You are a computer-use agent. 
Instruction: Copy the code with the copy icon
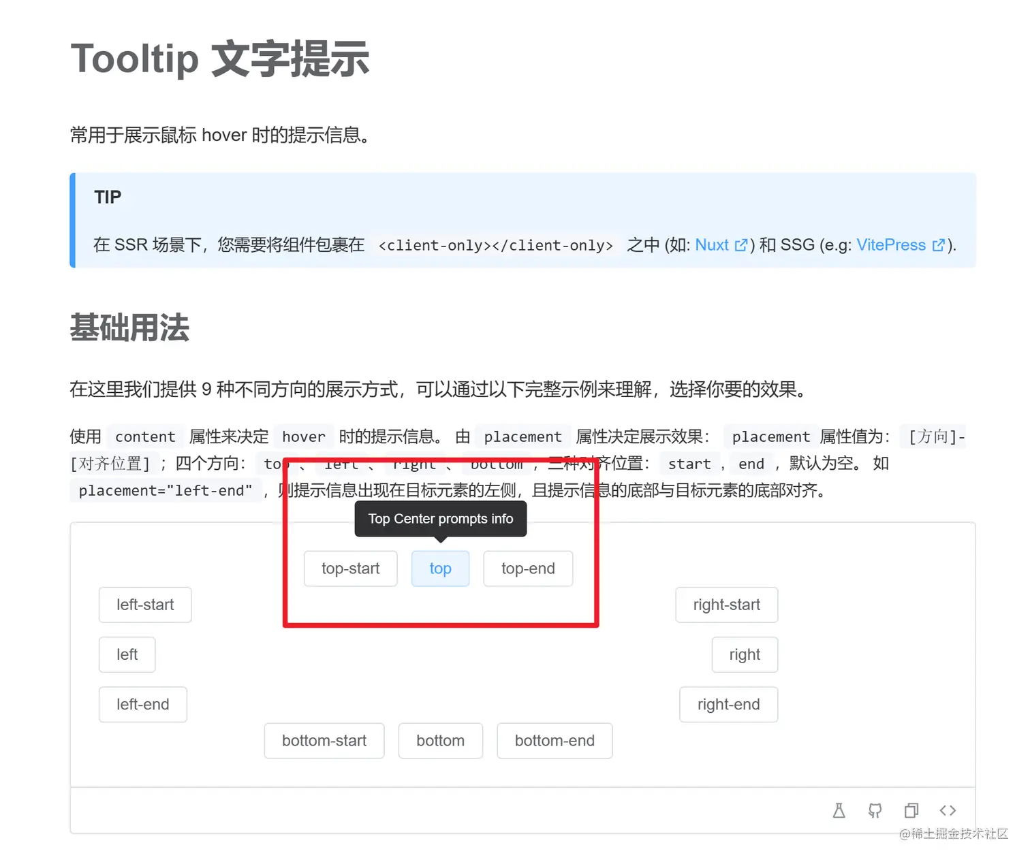(x=911, y=810)
